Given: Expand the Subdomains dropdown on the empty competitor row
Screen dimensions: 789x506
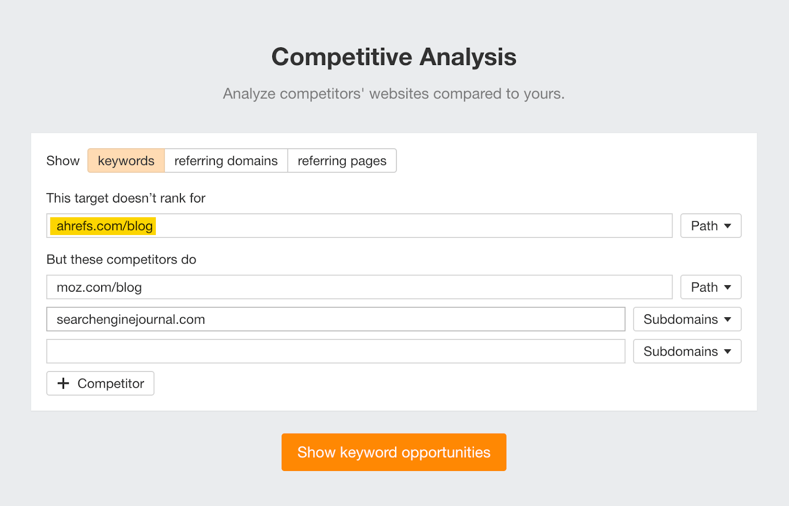Looking at the screenshot, I should 686,351.
